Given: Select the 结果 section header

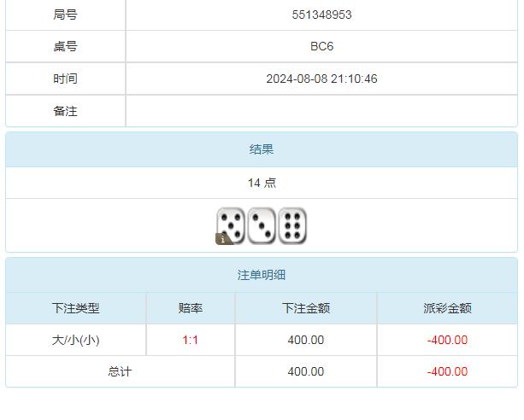Looking at the screenshot, I should coord(262,149).
